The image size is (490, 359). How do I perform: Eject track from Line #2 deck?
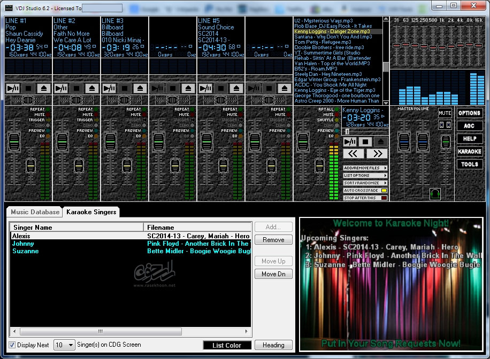[x=92, y=88]
